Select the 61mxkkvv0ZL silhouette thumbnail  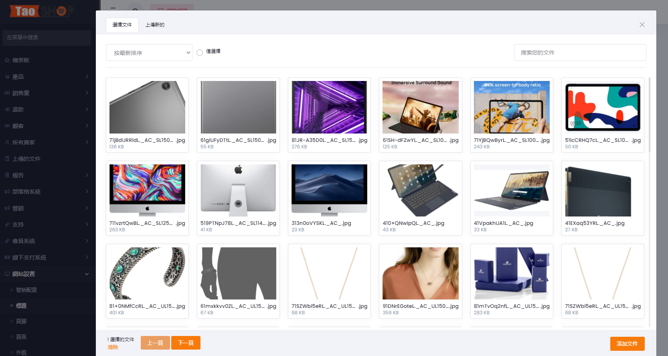coord(238,273)
